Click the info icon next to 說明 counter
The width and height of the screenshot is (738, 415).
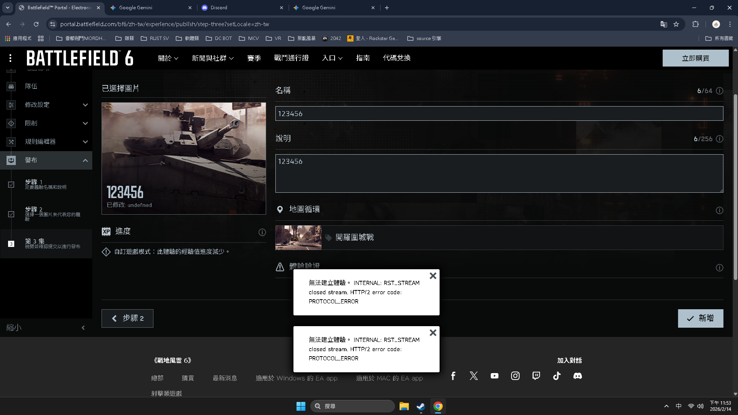(720, 139)
